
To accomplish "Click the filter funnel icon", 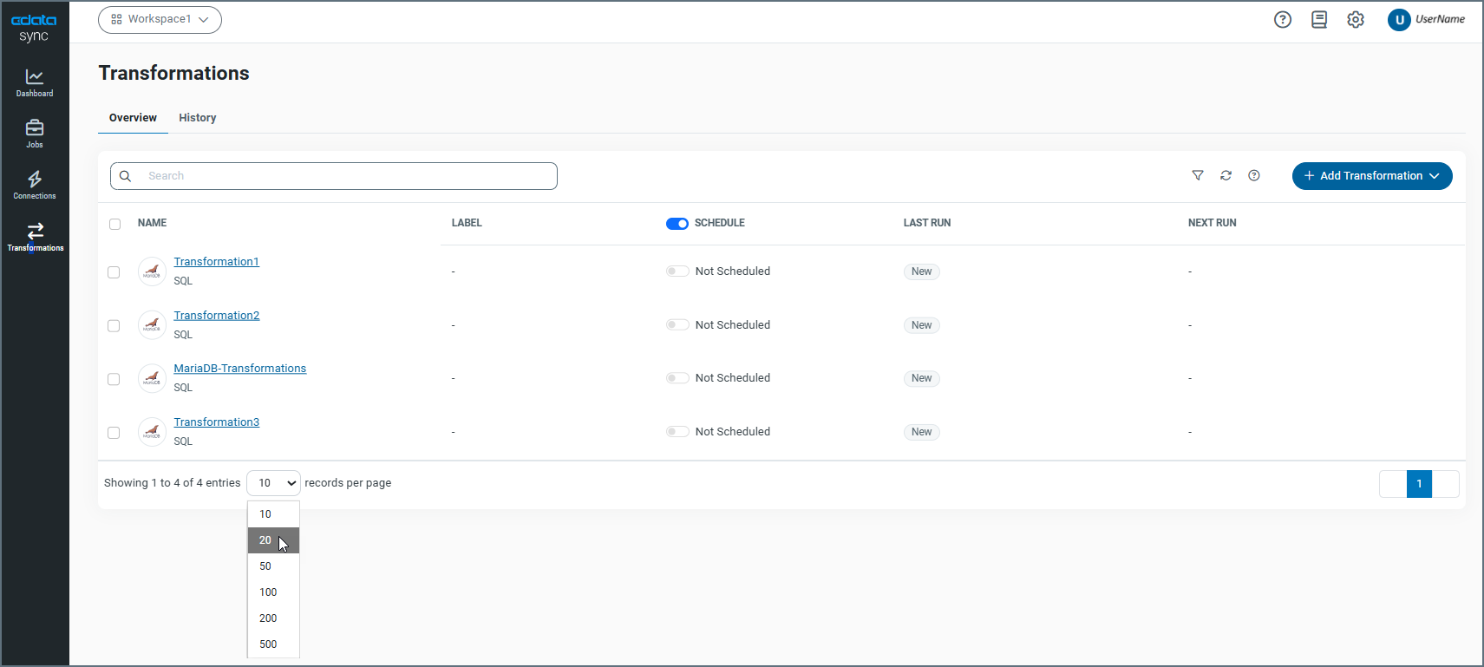I will click(1198, 176).
